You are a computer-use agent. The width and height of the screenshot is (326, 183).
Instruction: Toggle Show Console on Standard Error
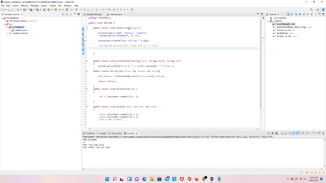coord(298,133)
